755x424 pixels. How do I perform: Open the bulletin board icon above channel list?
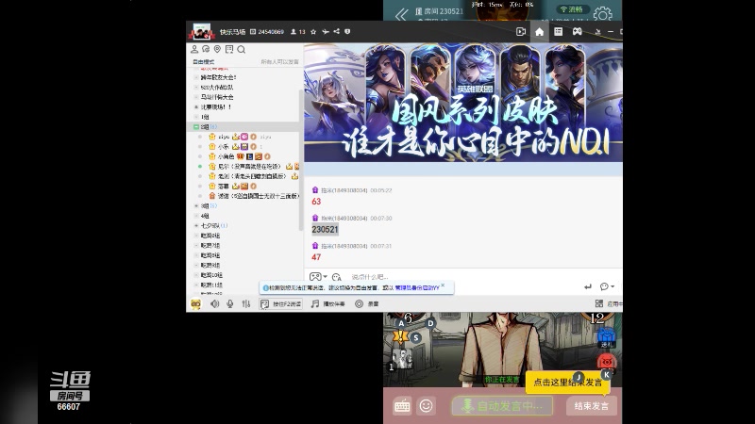[229, 49]
